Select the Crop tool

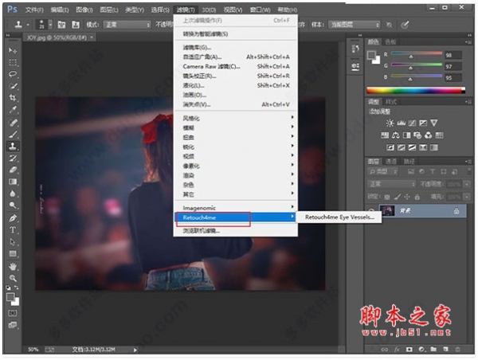(13, 98)
